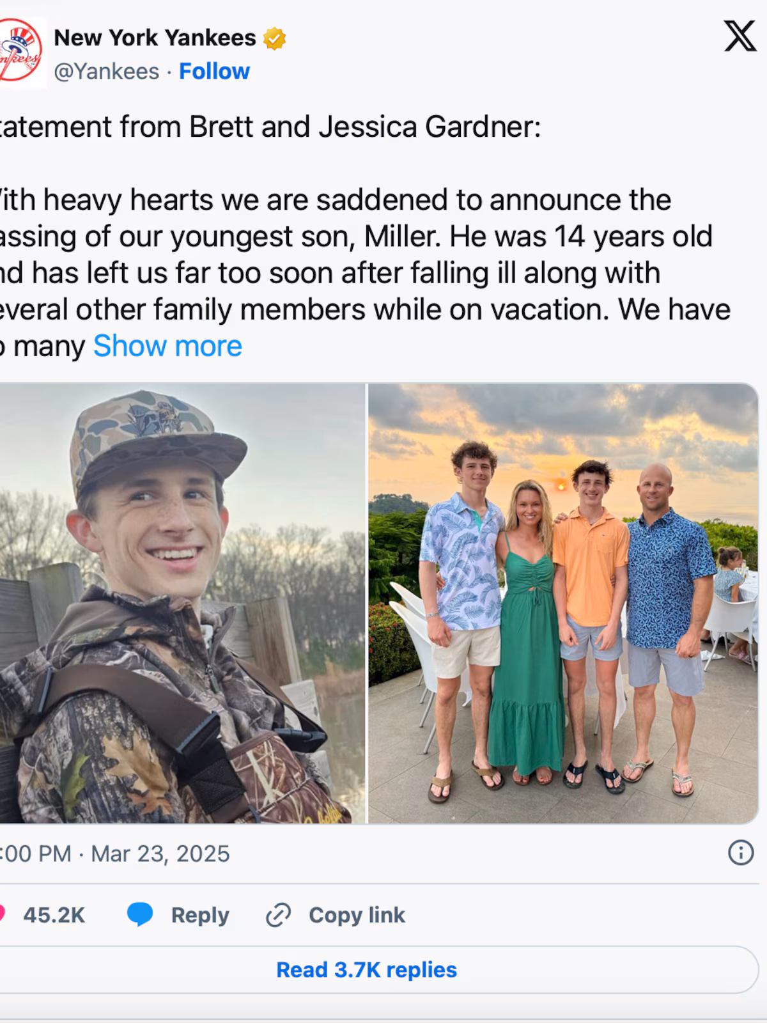Click the gold verified badge
This screenshot has height=1023, width=767.
(275, 38)
